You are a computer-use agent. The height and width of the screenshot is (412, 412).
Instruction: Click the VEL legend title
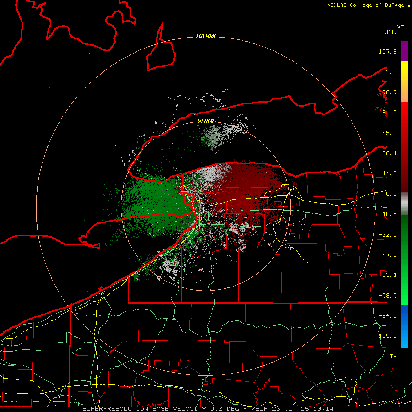(x=402, y=27)
